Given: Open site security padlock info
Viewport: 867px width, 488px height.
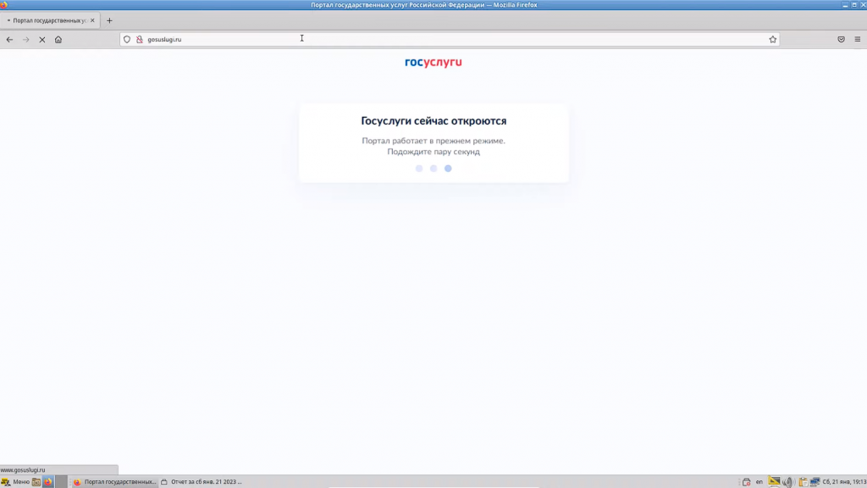Looking at the screenshot, I should point(140,39).
